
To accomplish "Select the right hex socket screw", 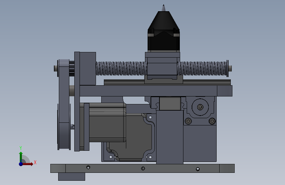I will coord(212,121).
